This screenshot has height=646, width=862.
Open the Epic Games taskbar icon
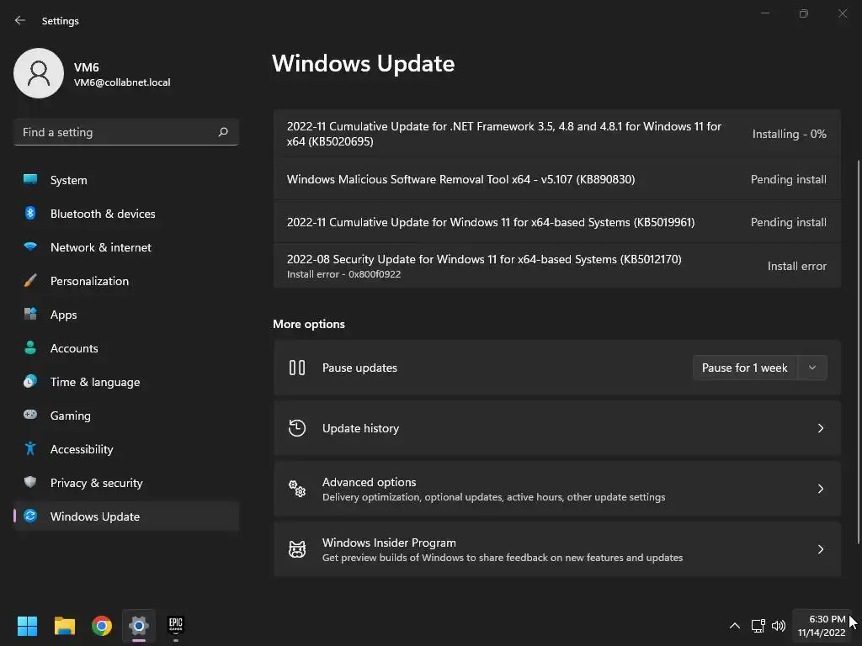pos(175,626)
